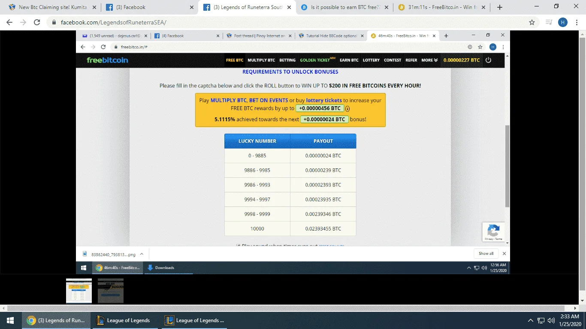Click 'REQUIREMENTS TO UNLOCK BONUSES' link
The width and height of the screenshot is (586, 329).
(x=290, y=72)
